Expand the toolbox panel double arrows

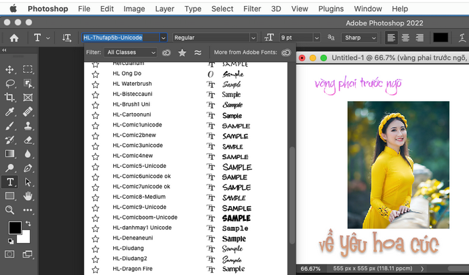pos(4,50)
